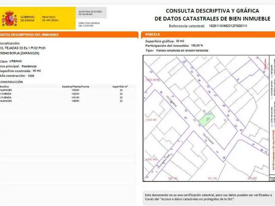Screen dimensions: 275x206
Task: Select the '88 m2' built surface value
Action: click(37, 71)
